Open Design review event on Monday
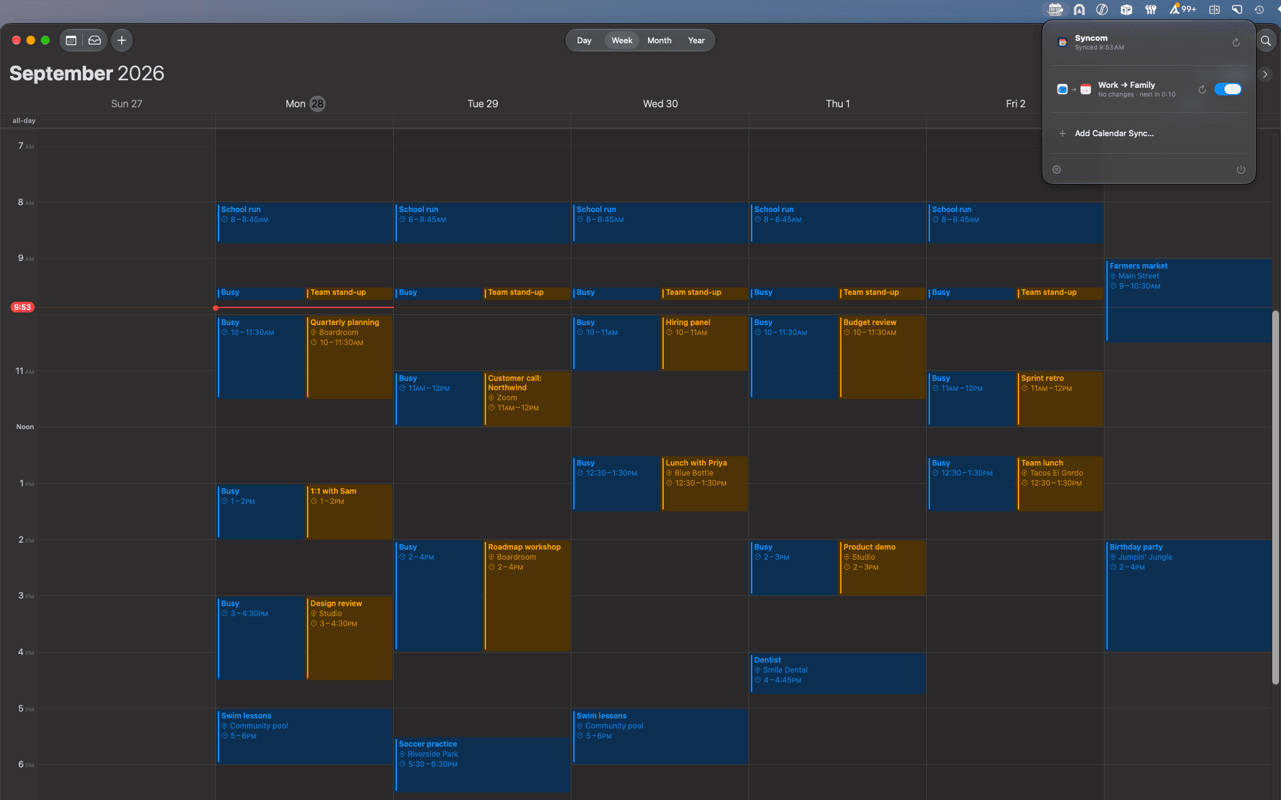 click(350, 637)
